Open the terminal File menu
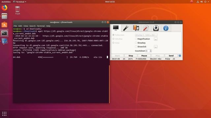The width and height of the screenshot is (211, 118). click(x=15, y=26)
